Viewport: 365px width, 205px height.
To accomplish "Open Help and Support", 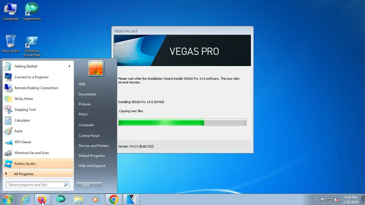I will [x=92, y=166].
